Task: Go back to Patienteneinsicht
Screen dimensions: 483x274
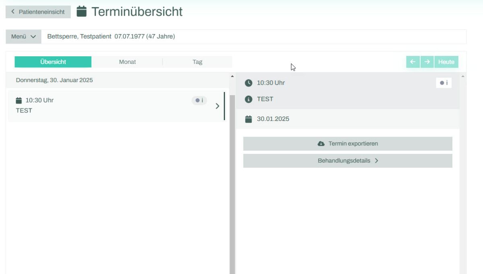Action: click(38, 12)
